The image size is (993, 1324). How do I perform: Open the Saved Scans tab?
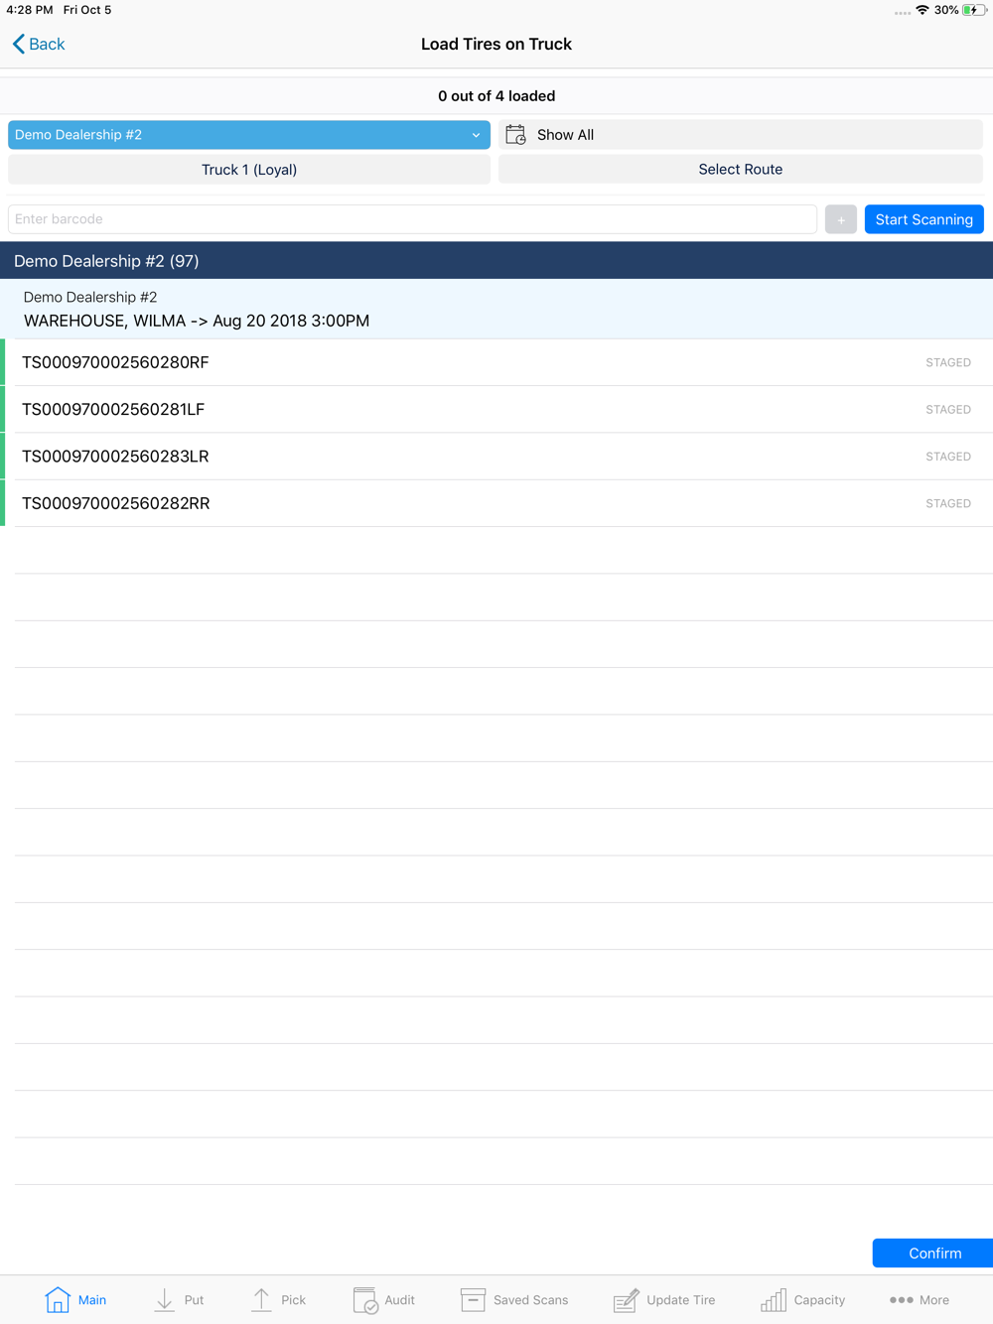[514, 1299]
